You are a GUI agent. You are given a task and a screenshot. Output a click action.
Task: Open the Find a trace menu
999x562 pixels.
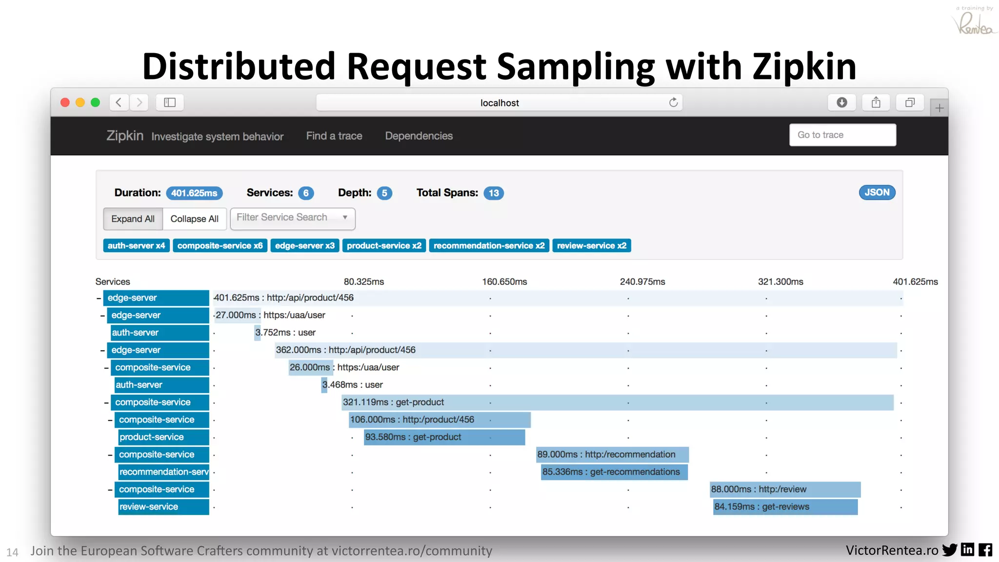point(334,136)
